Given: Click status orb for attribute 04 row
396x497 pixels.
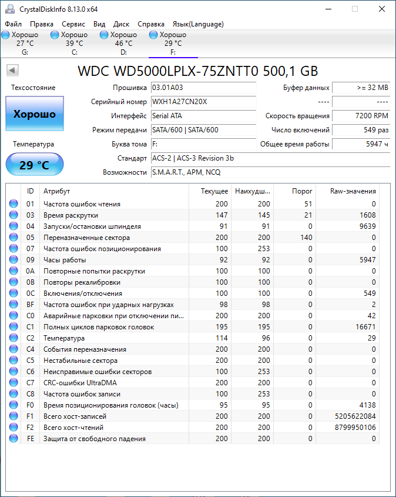Looking at the screenshot, I should pos(14,226).
